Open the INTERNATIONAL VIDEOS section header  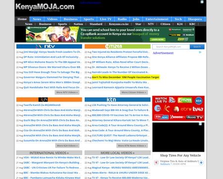coord(49,153)
